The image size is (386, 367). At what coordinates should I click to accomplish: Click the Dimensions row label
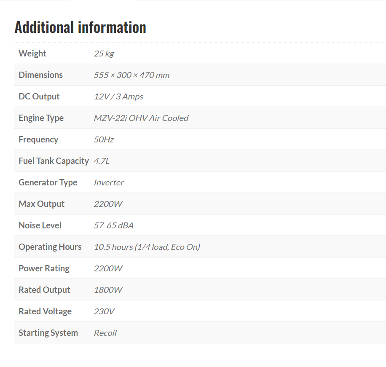point(40,75)
